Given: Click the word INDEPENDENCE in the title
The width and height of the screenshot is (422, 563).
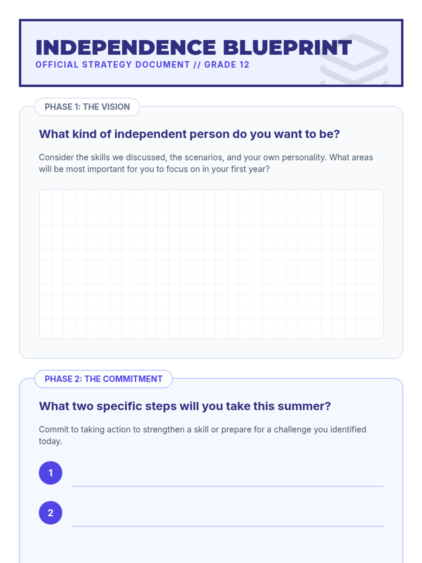Looking at the screenshot, I should [x=126, y=48].
